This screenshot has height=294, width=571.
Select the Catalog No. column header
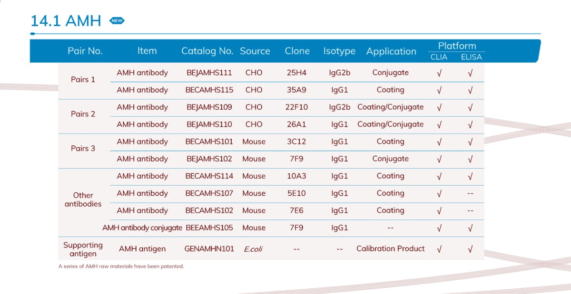pyautogui.click(x=207, y=51)
